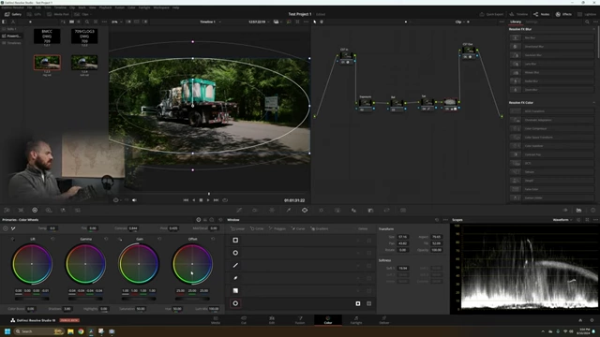
Task: Open the Timeline 1 dropdown above viewer
Action: [x=210, y=22]
